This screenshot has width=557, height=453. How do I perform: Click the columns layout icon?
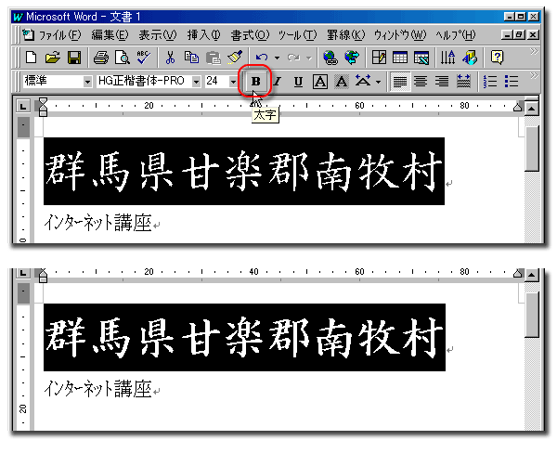pyautogui.click(x=447, y=58)
